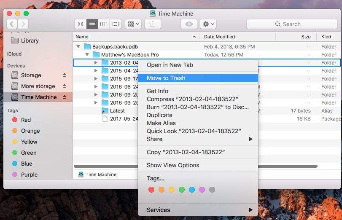Choose Get Info from context menu

click(198, 91)
